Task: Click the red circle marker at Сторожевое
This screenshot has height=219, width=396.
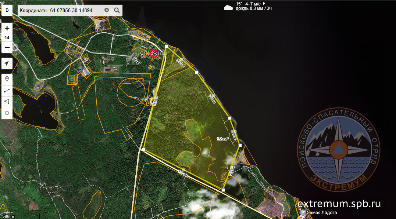Action: click(x=154, y=53)
